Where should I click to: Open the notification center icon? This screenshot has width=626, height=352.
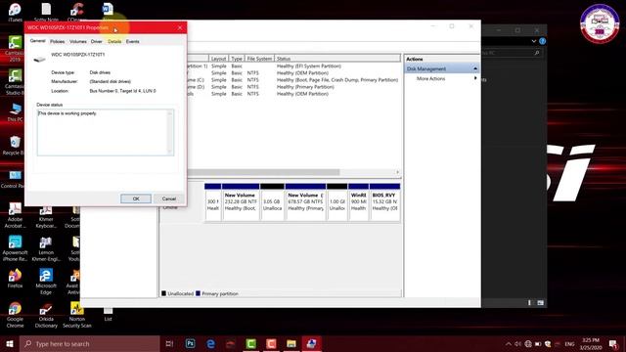(x=613, y=343)
